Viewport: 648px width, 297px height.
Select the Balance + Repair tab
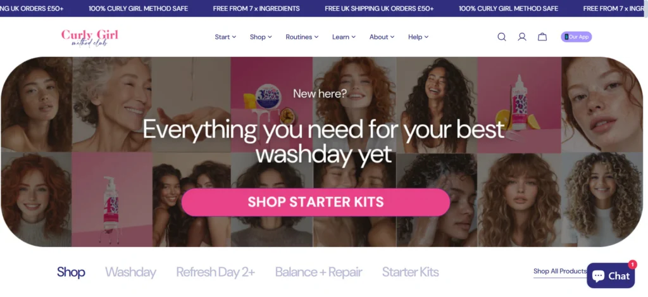[319, 272]
